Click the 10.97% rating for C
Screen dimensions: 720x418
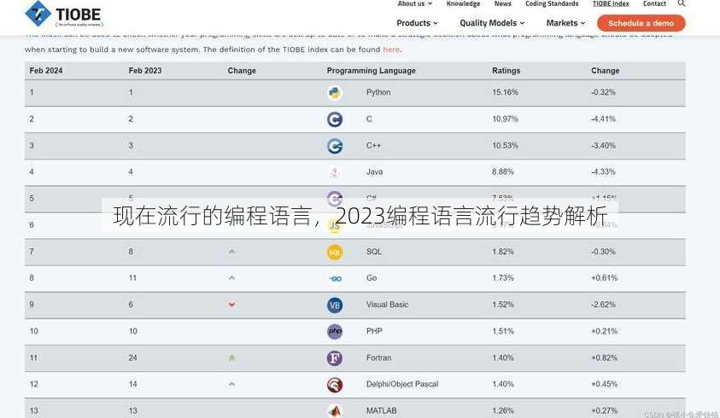coord(505,119)
